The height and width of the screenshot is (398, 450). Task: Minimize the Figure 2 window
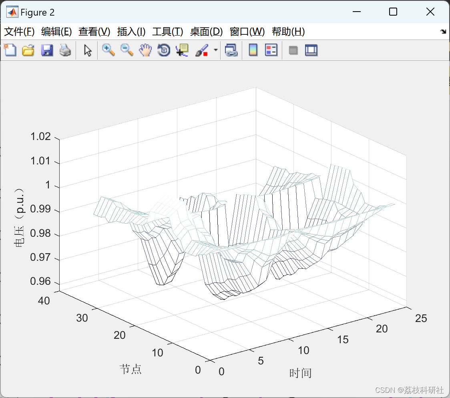coord(357,12)
